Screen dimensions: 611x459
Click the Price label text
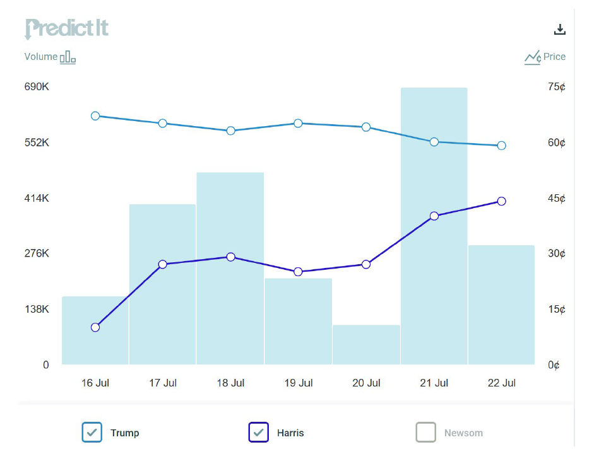click(554, 57)
